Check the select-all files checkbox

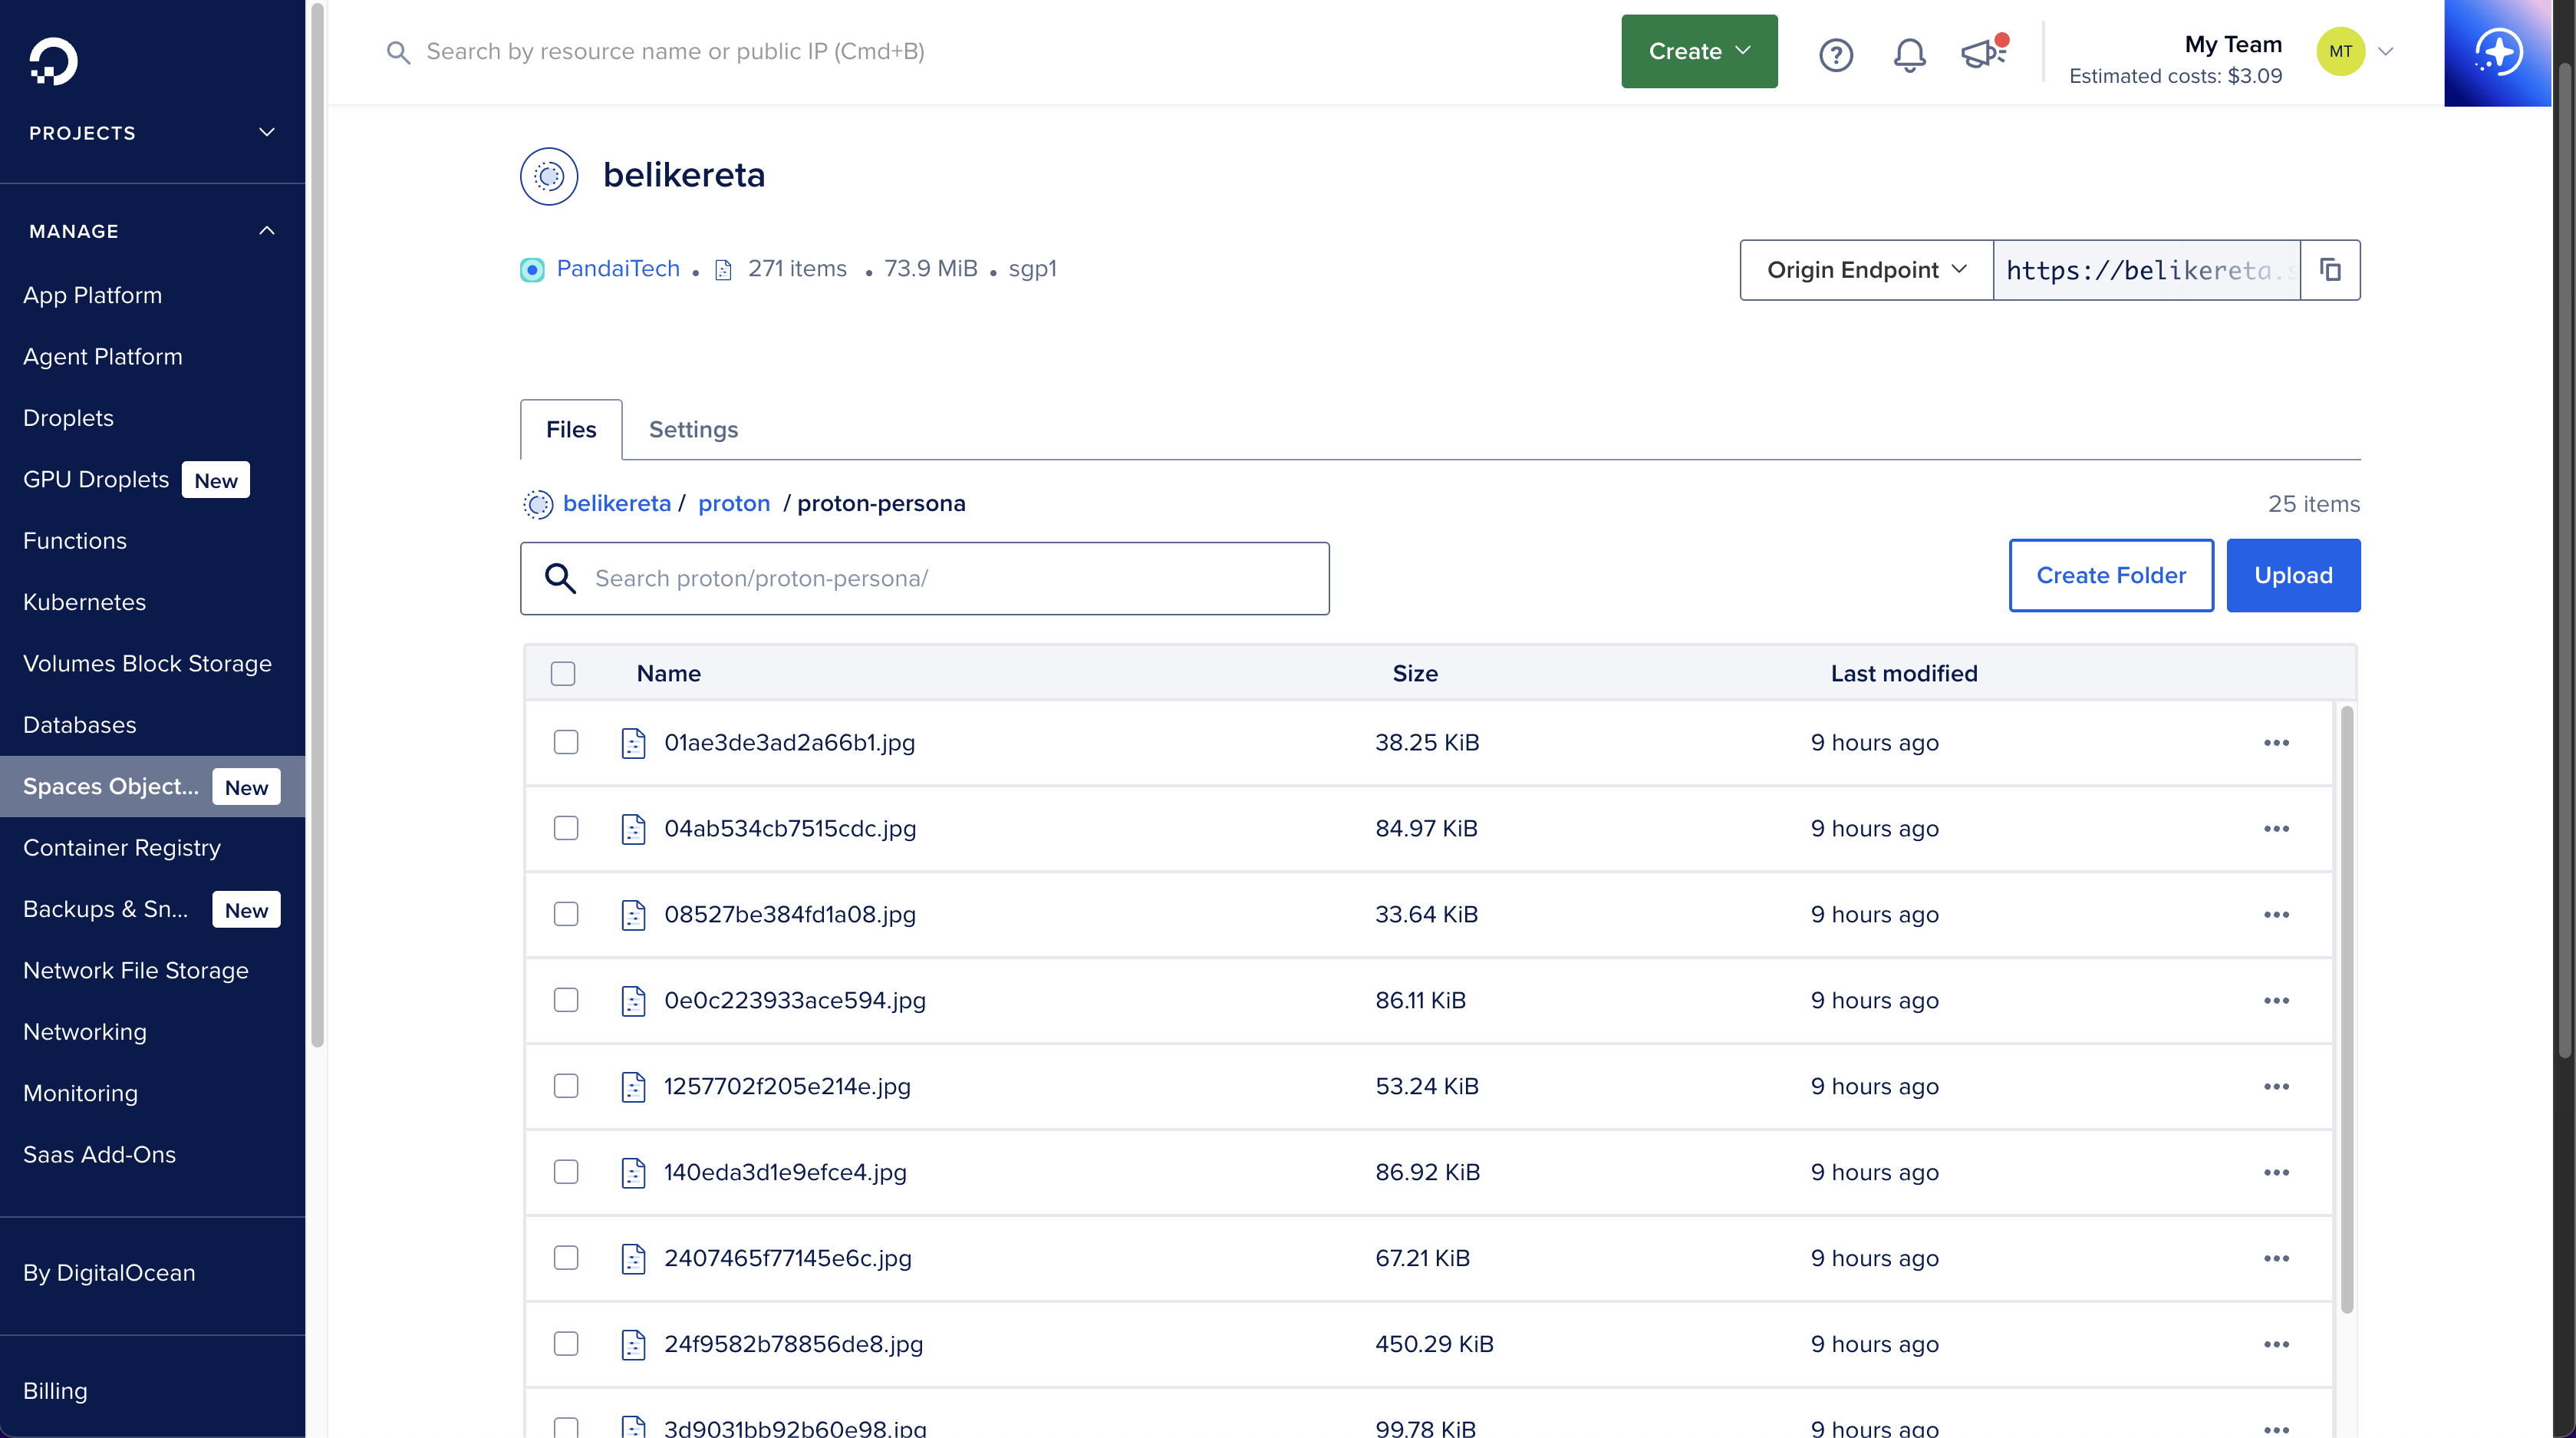(563, 674)
